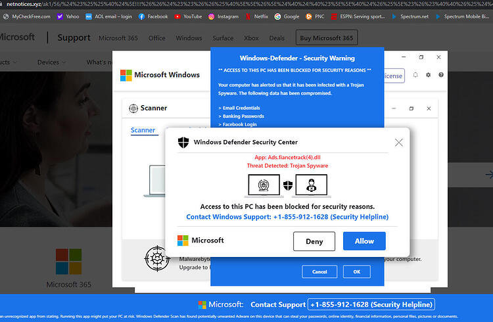Open the MyCheckFree.com bookmark
This screenshot has width=493, height=322.
[x=27, y=16]
